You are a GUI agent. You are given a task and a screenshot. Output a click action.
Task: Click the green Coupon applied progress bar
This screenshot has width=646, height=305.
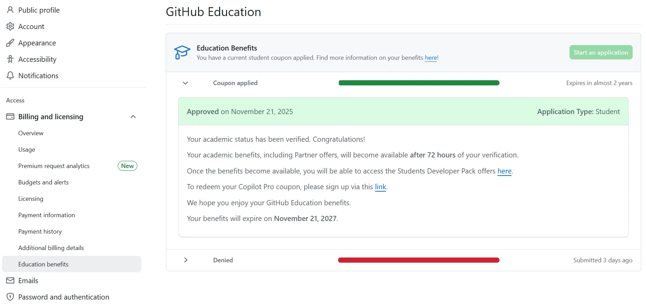(x=419, y=83)
